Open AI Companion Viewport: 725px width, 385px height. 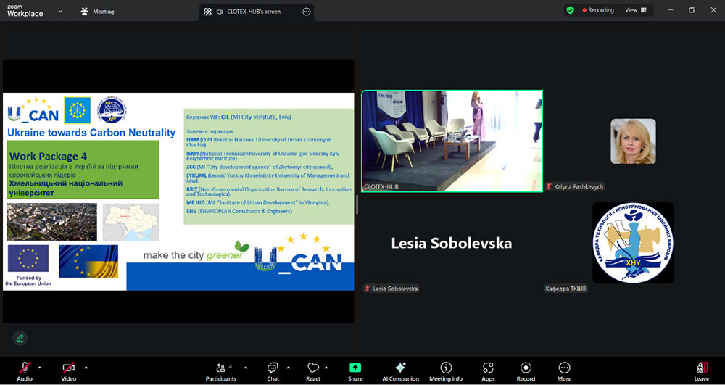pos(399,370)
